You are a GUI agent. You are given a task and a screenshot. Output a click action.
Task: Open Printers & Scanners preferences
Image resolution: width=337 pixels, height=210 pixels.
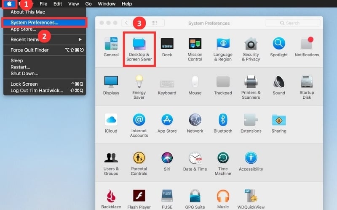click(251, 87)
